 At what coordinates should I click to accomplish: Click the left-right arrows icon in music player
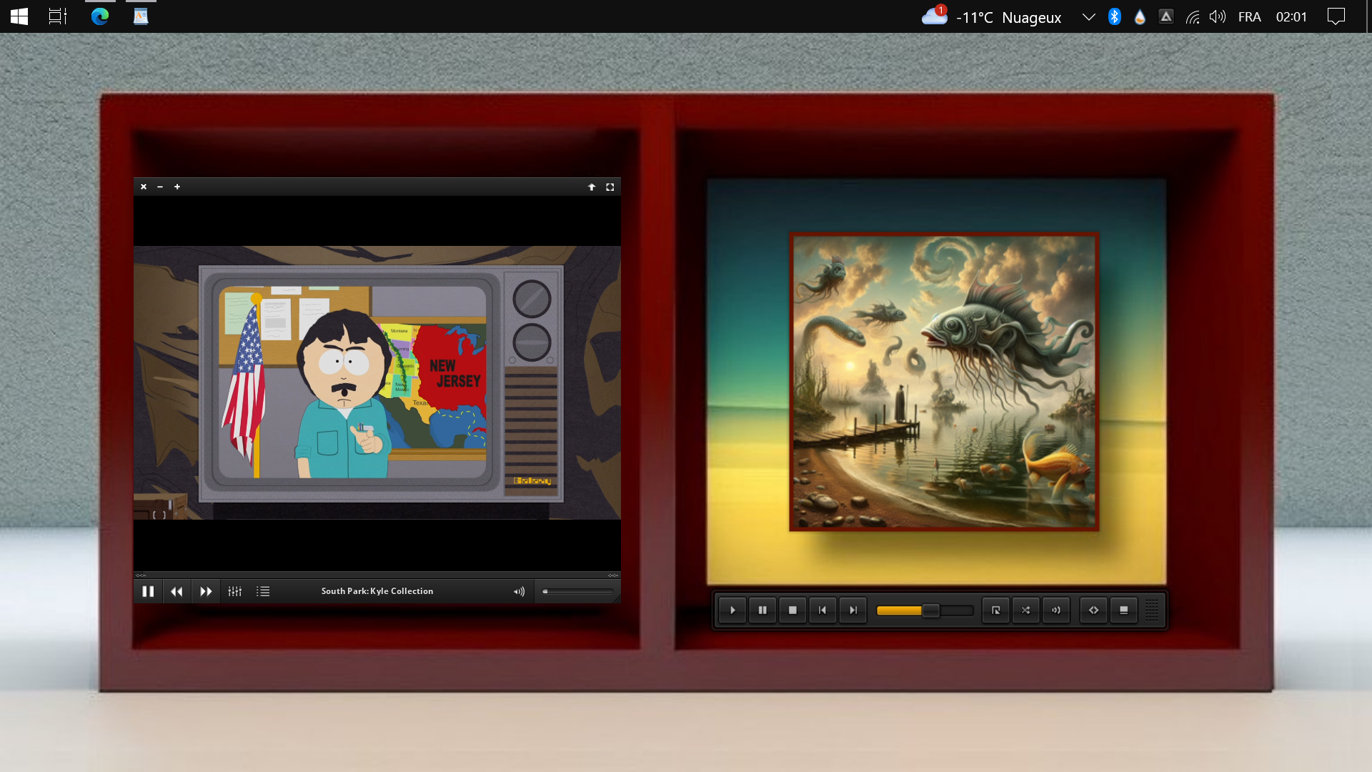(x=1093, y=610)
